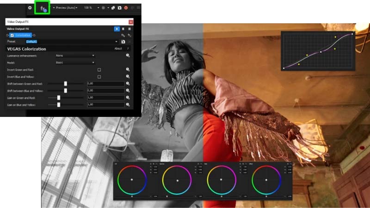370x208 pixels.
Task: Click the About button
Action: (x=118, y=49)
